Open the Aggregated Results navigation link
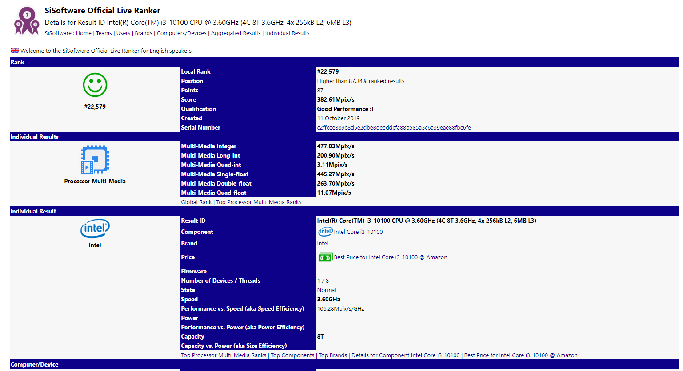Screen dimensions: 683x371 236,33
